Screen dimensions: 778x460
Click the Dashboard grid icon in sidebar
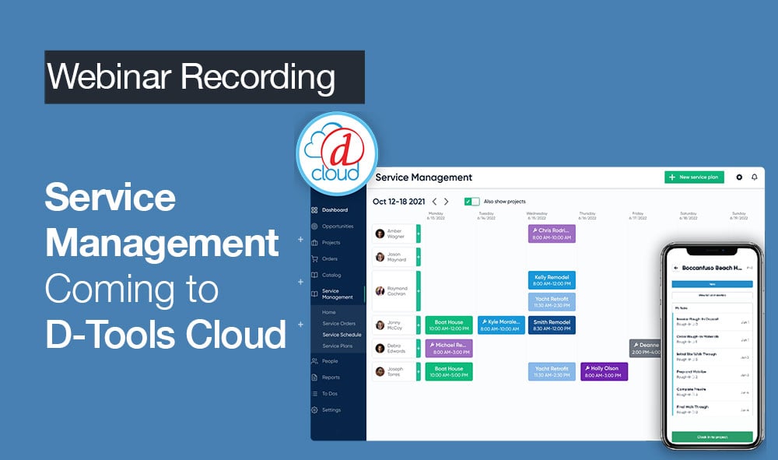pos(314,210)
